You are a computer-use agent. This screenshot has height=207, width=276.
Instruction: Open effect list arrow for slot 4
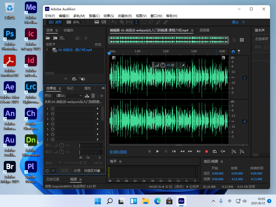click(x=98, y=124)
